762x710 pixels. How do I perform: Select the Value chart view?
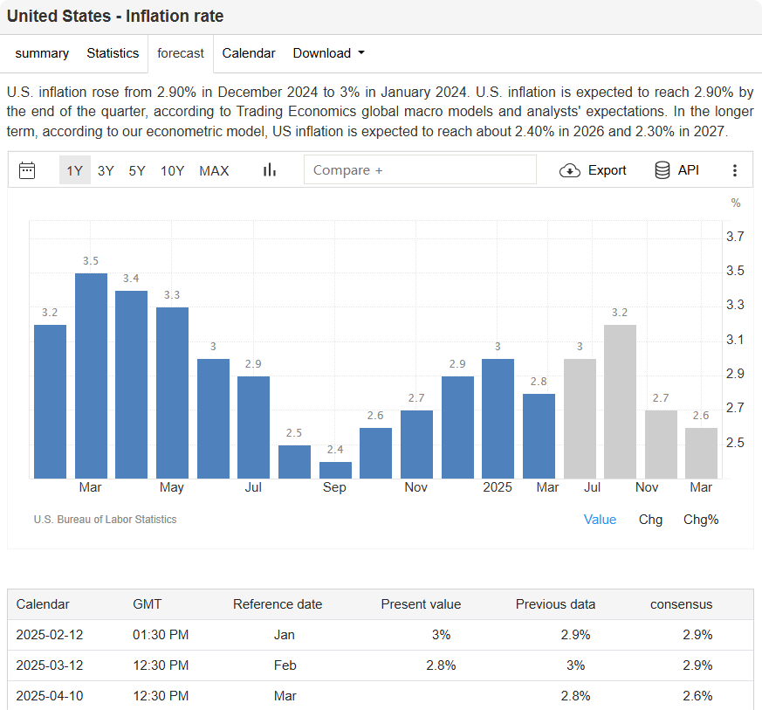click(x=600, y=519)
